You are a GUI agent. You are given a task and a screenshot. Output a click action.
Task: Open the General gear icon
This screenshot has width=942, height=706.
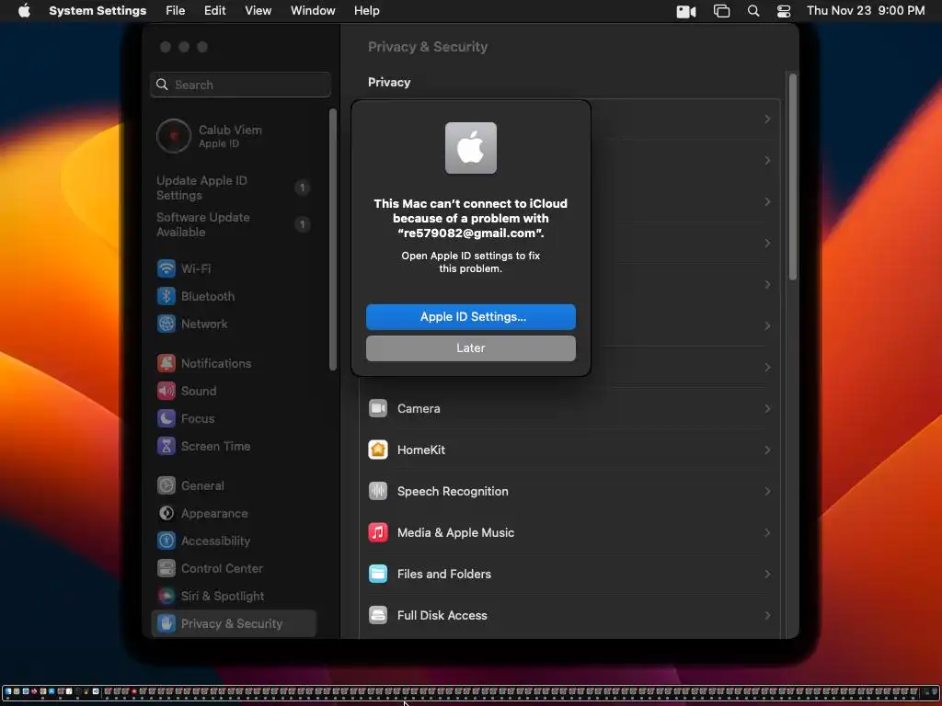(167, 485)
